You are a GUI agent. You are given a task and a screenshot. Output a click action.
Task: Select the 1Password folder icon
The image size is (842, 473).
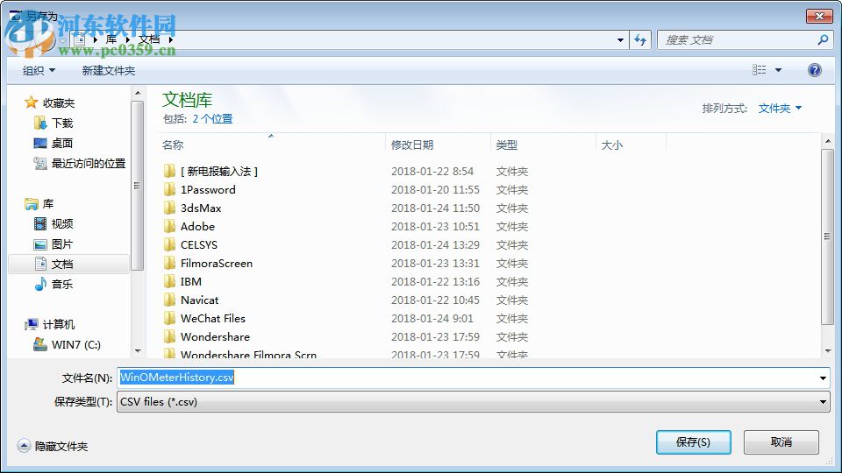point(169,189)
